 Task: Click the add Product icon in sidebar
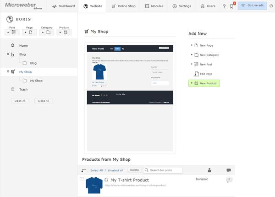tap(64, 32)
